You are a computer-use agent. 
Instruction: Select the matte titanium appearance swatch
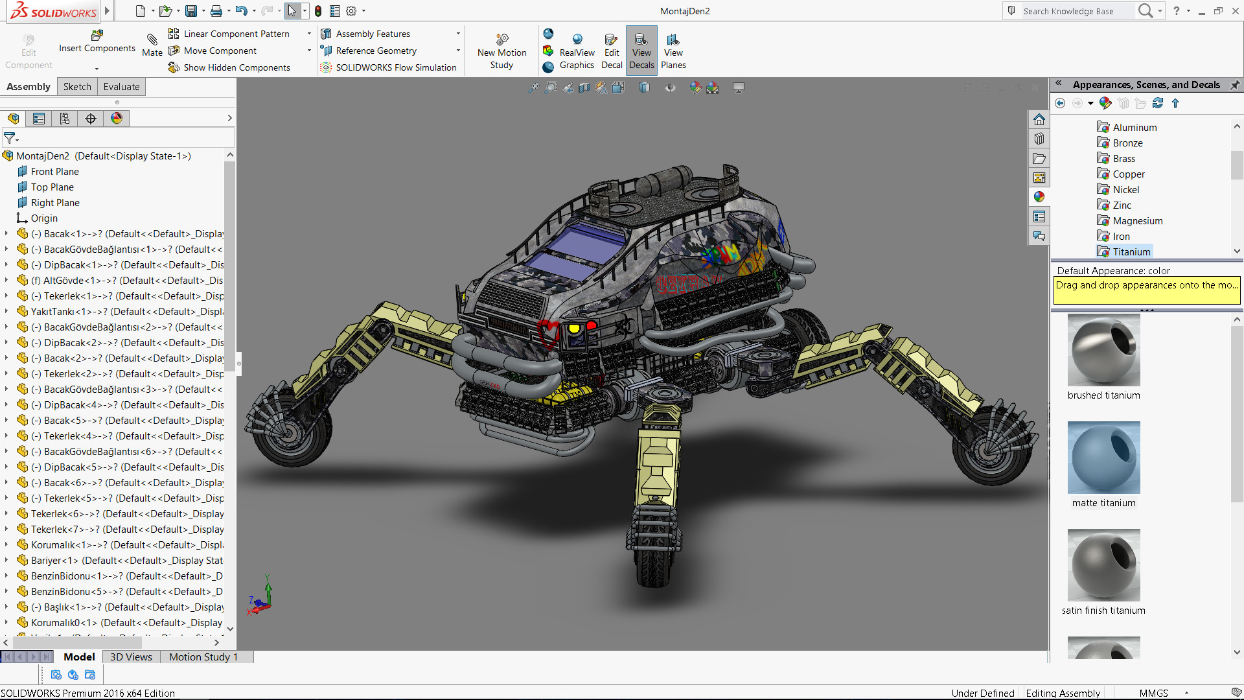coord(1103,458)
